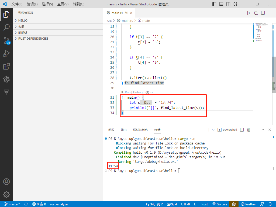
Task: Switch to the 调试控制台 debug console tab
Action: (x=140, y=130)
